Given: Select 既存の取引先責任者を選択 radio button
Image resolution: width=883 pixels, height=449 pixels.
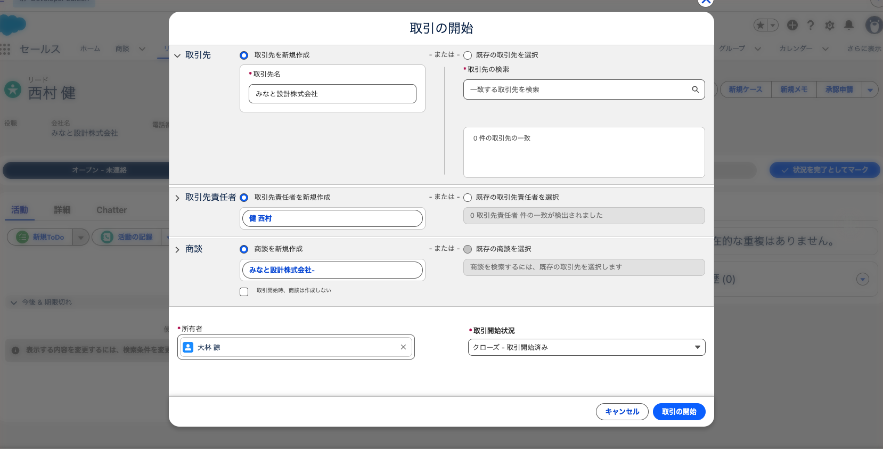Looking at the screenshot, I should click(x=468, y=198).
